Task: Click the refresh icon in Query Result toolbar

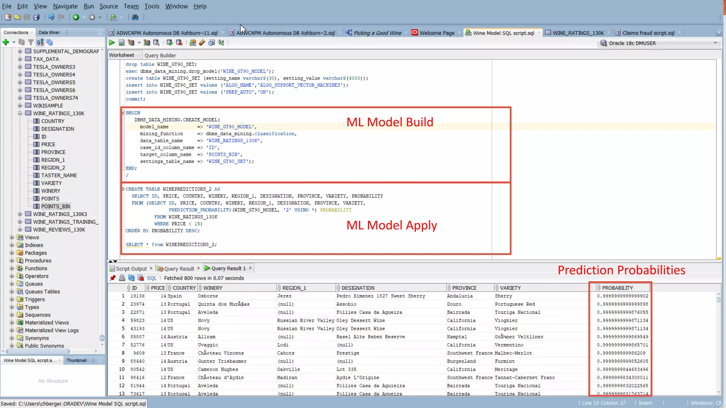Action: coord(132,278)
